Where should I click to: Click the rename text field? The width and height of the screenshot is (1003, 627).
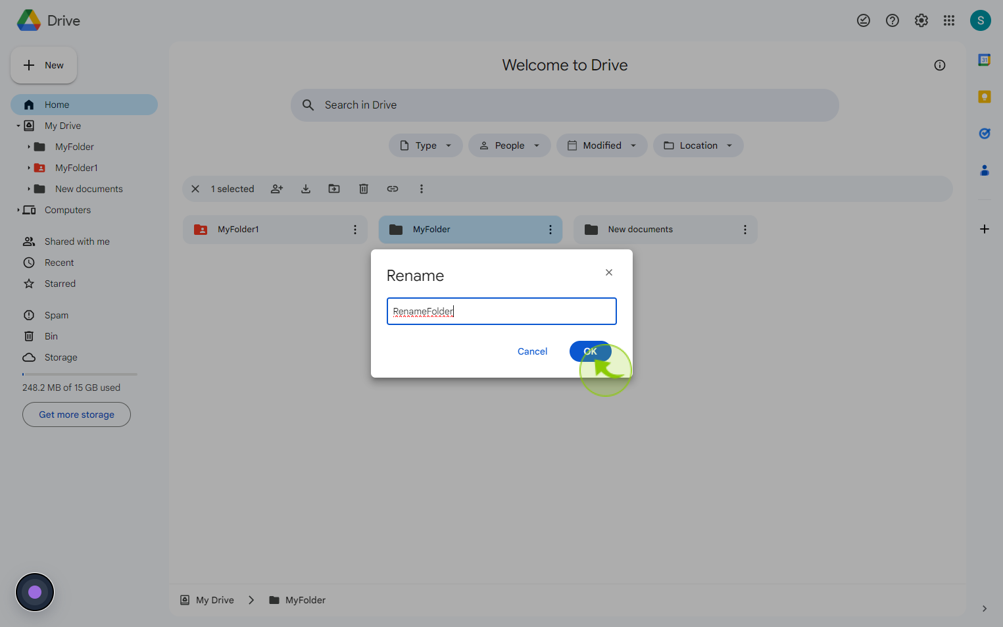click(502, 311)
